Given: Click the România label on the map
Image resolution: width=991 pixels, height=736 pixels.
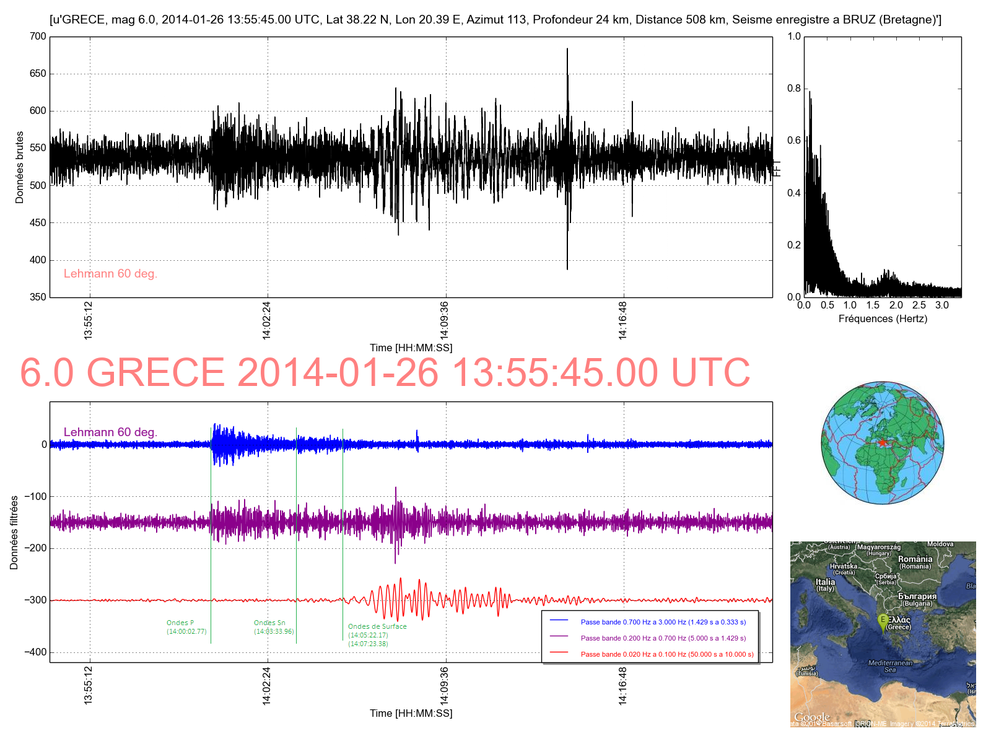Looking at the screenshot, I should (915, 559).
